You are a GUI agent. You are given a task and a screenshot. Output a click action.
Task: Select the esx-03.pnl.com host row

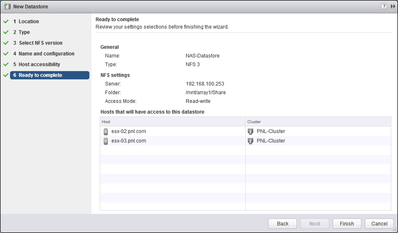[x=245, y=141]
